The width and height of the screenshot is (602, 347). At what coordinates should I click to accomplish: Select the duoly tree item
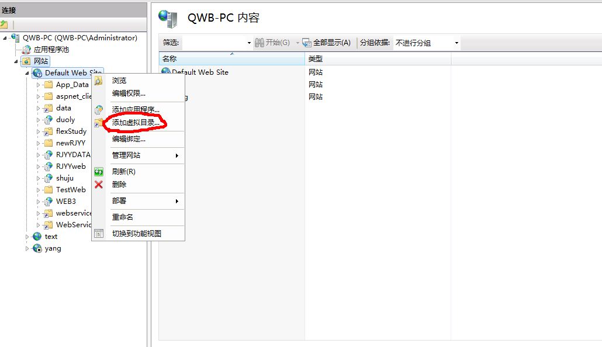click(x=65, y=120)
